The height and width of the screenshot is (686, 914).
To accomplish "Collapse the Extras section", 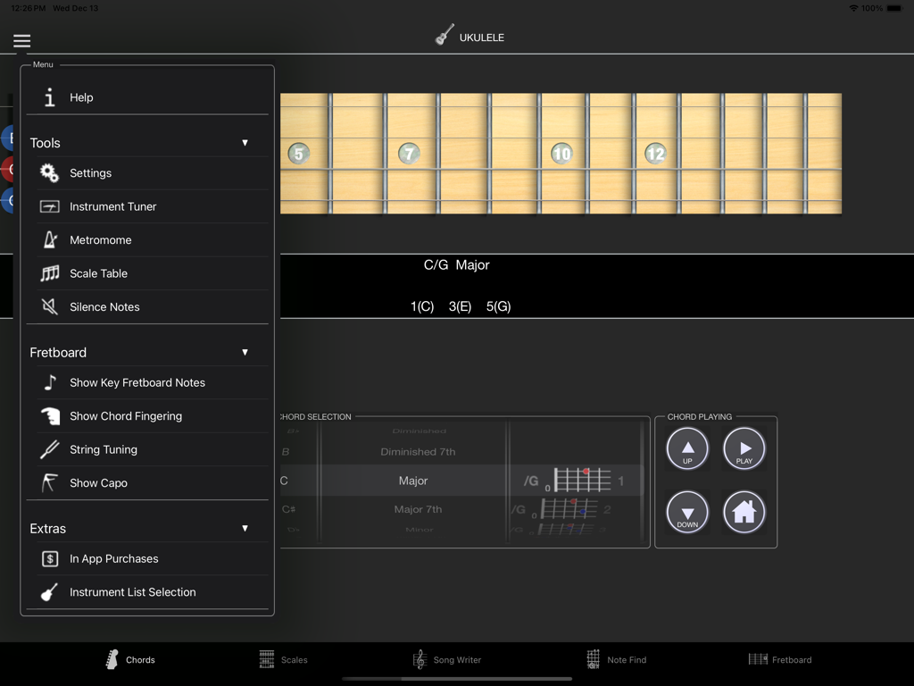I will 244,527.
